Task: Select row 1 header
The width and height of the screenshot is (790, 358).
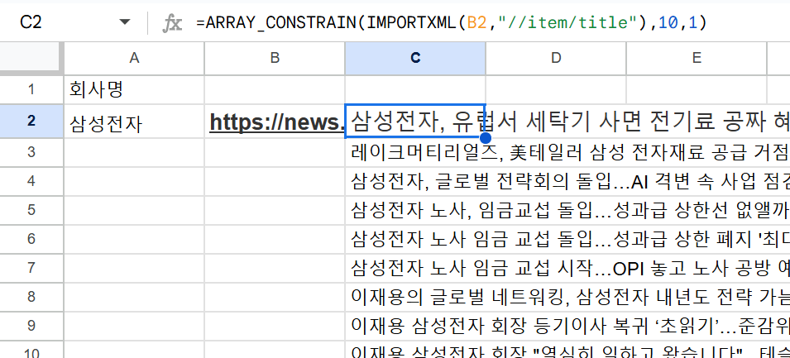Action: (31, 89)
